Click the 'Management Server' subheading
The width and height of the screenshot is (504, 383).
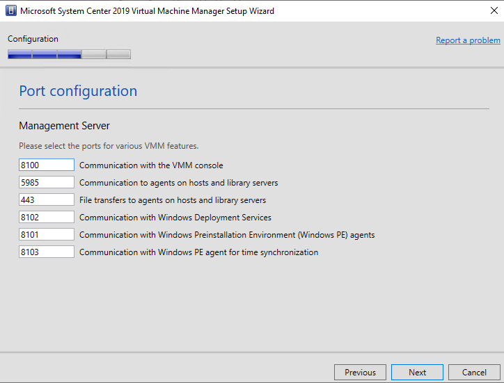pos(64,126)
